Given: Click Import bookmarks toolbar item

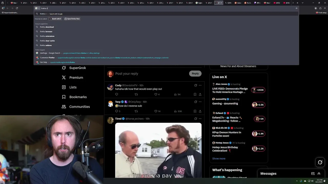Looking at the screenshot, I should pos(10,13).
